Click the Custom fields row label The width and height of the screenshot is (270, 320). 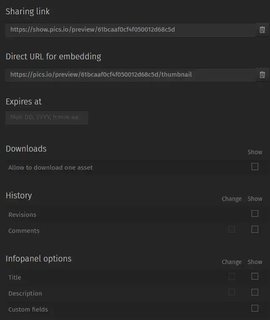[x=28, y=309]
